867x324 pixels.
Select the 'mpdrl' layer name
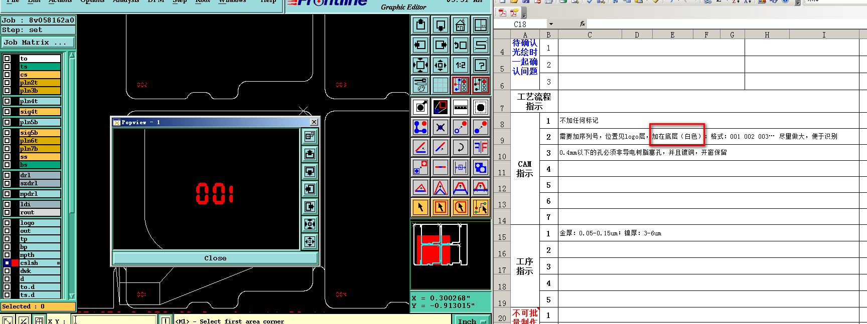point(40,194)
